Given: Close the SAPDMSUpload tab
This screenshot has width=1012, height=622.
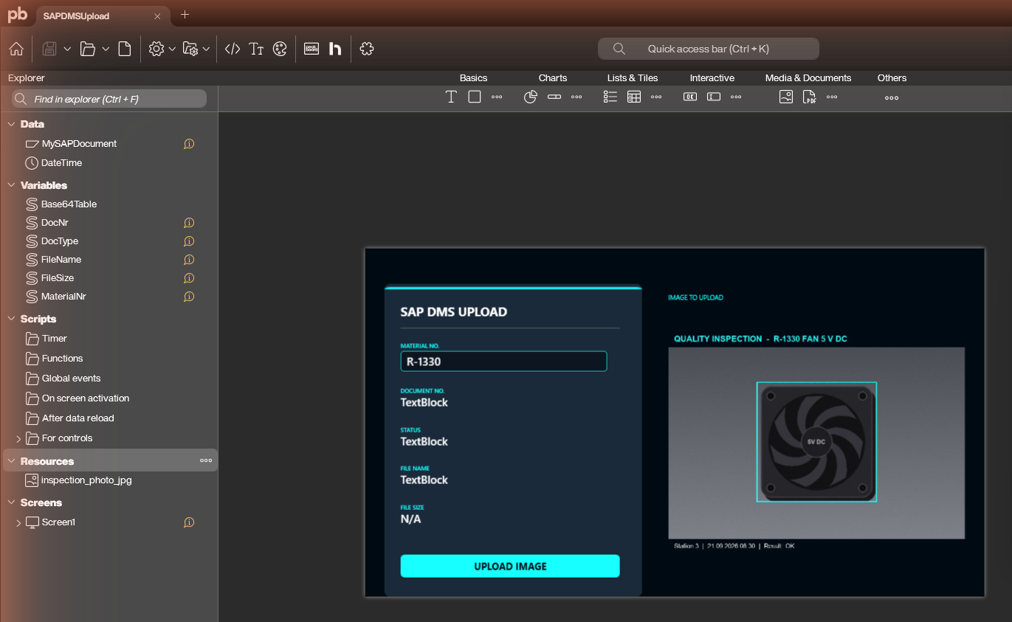Looking at the screenshot, I should tap(157, 15).
